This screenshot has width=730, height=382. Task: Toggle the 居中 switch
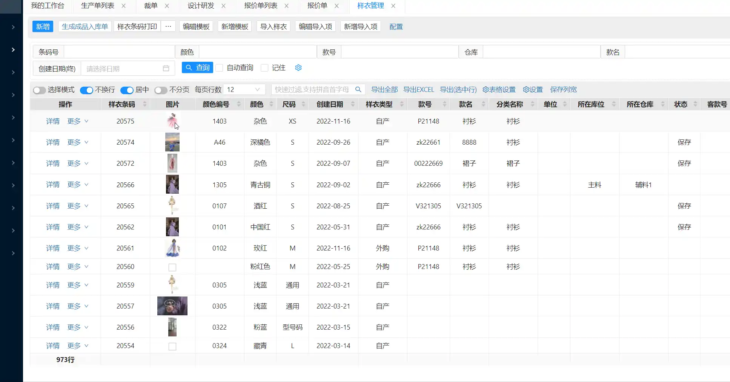coord(127,90)
